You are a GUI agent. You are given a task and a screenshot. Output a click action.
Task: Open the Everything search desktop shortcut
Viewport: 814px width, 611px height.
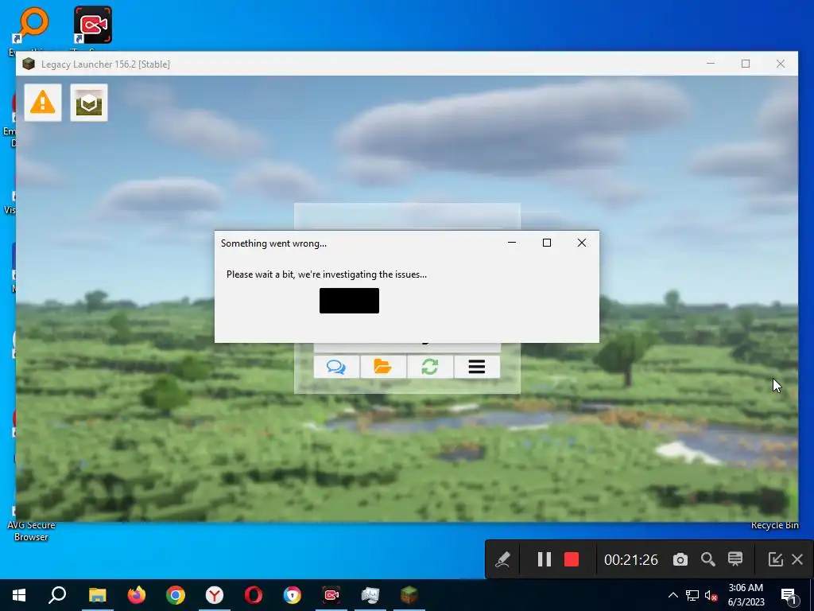[x=31, y=25]
